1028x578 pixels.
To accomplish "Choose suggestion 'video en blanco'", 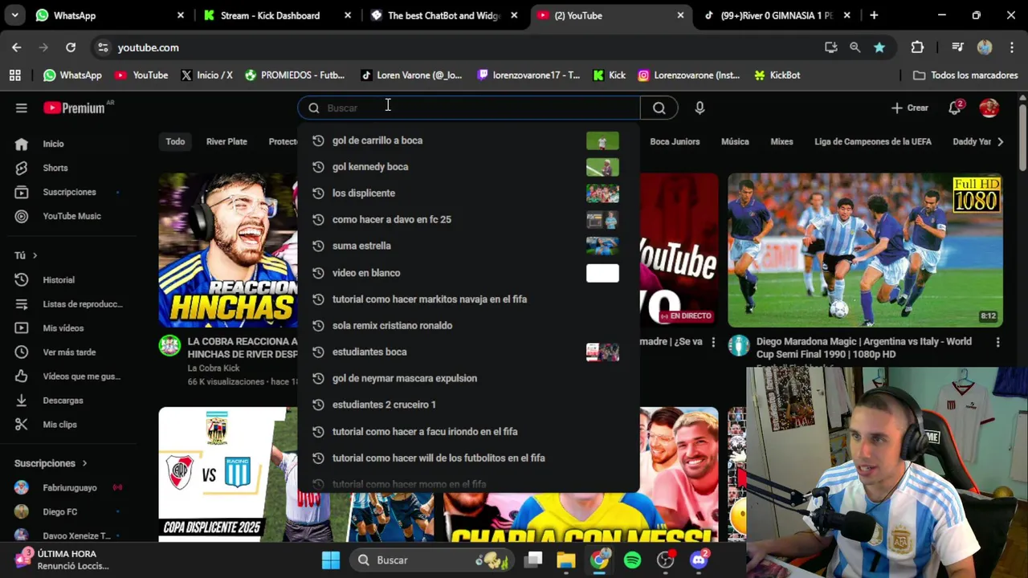I will pyautogui.click(x=468, y=273).
